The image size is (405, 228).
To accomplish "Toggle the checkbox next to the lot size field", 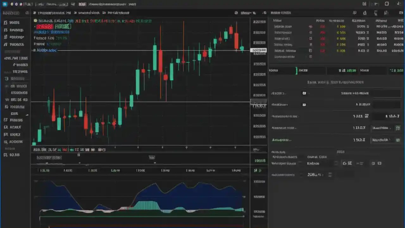I will (x=336, y=163).
